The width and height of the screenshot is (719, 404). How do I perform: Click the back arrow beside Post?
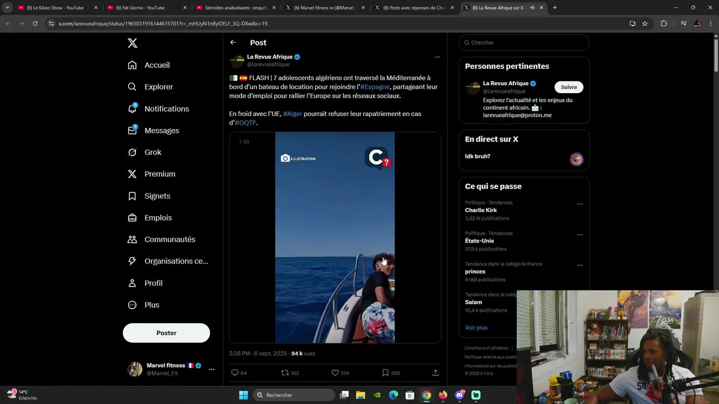(233, 43)
